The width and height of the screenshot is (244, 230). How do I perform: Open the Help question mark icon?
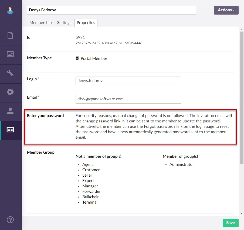tap(10, 219)
